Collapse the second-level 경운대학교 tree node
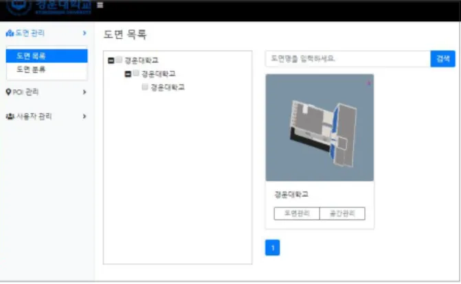461x284 pixels. [x=128, y=74]
